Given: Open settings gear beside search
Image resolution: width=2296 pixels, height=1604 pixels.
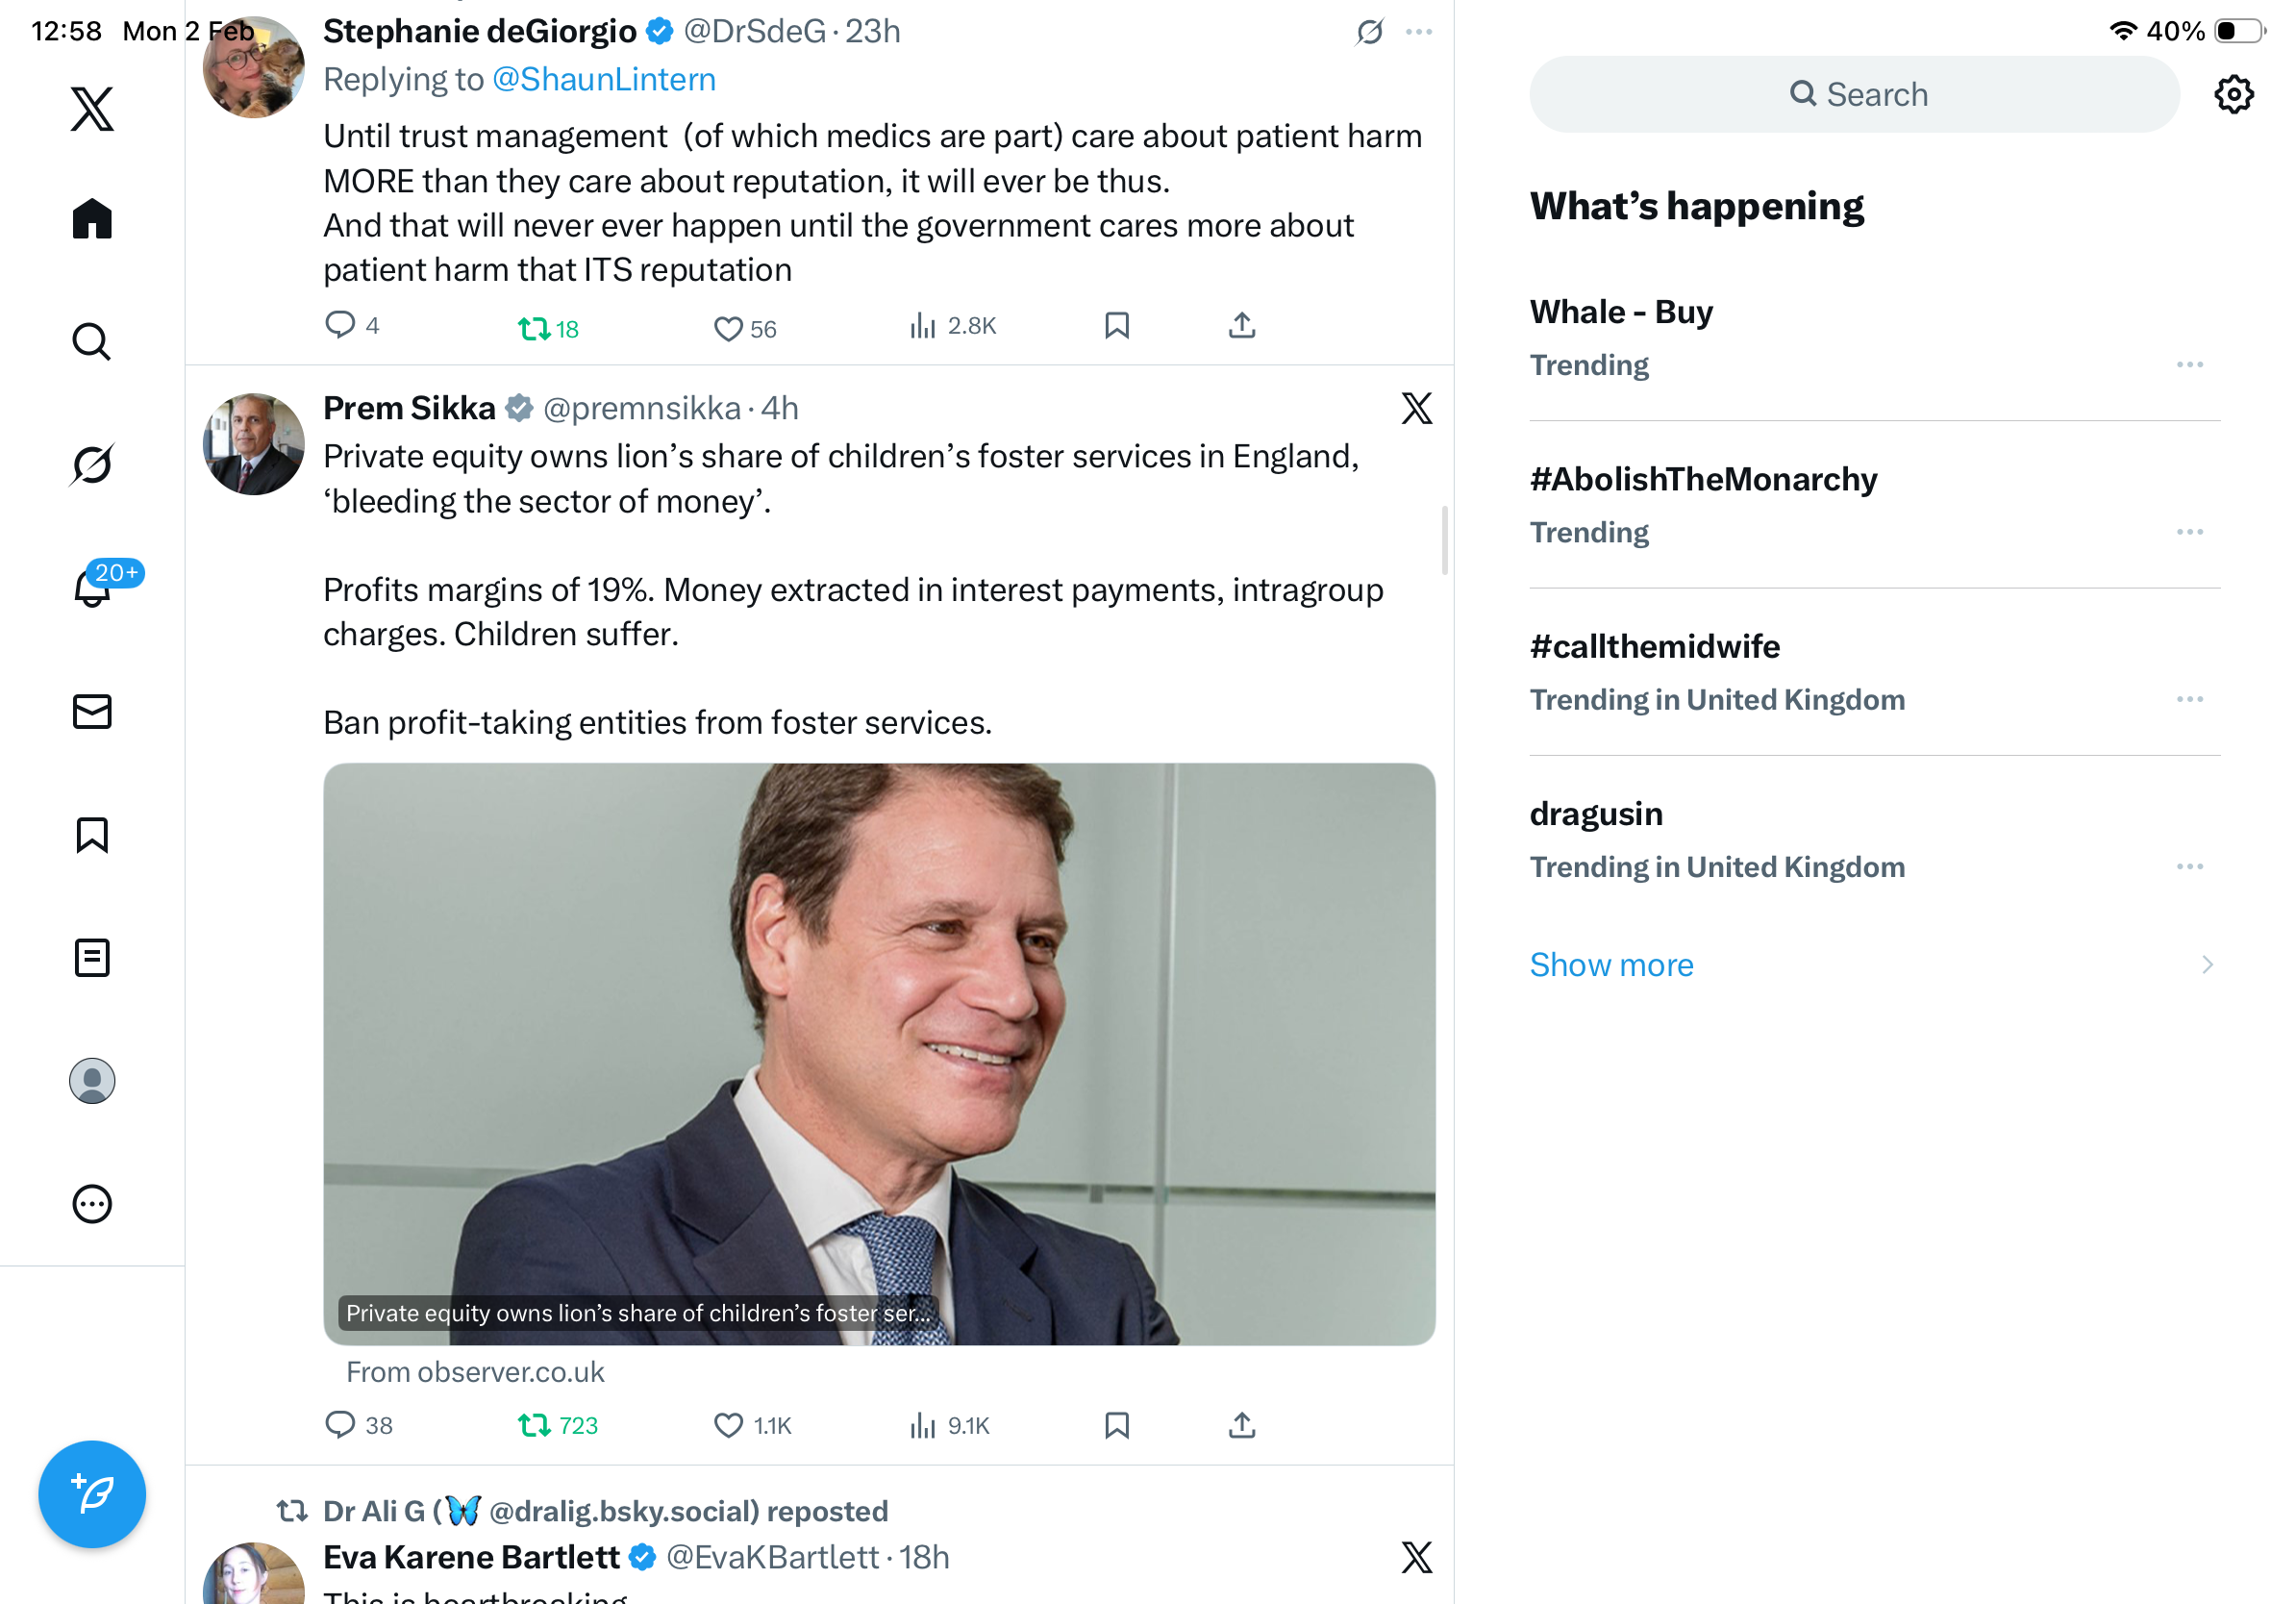Looking at the screenshot, I should coord(2233,95).
